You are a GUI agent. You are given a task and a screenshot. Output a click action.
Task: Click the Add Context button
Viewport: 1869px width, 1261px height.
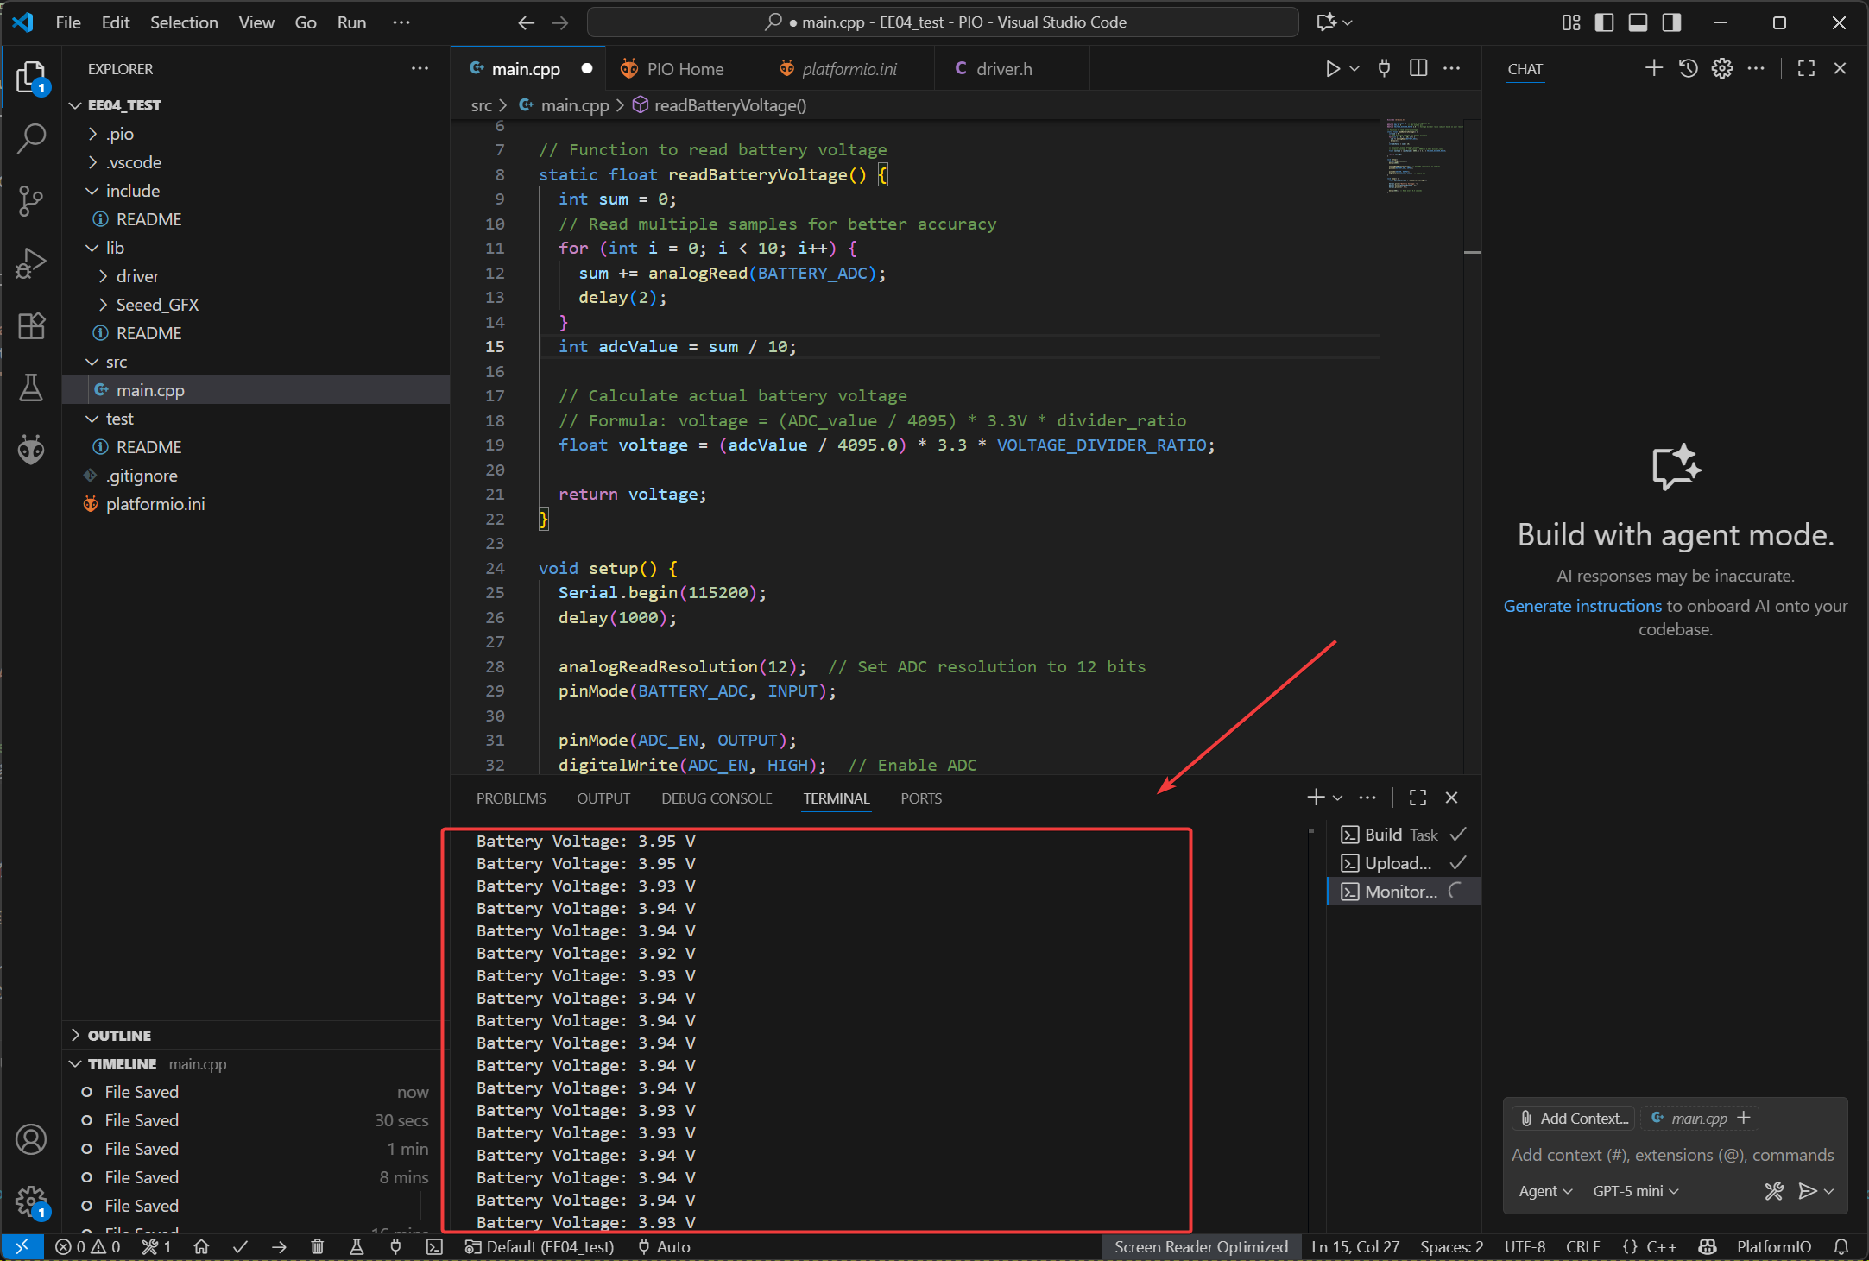click(x=1575, y=1118)
